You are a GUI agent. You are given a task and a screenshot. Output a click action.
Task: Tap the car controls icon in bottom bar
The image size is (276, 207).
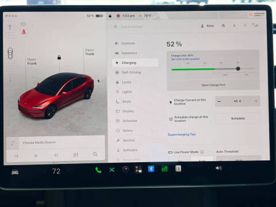coord(15,172)
